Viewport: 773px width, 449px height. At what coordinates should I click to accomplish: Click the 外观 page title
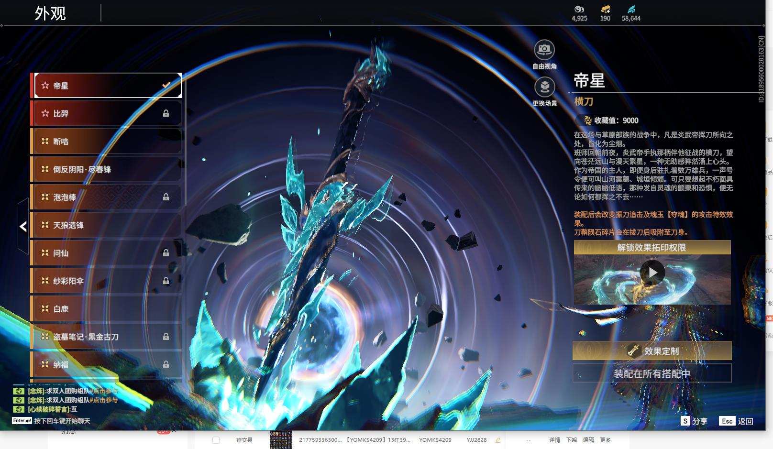click(x=50, y=13)
